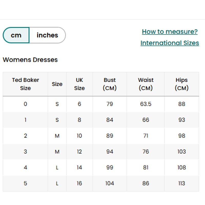205x205 pixels.
Task: Select the hips value 108
Action: click(182, 168)
